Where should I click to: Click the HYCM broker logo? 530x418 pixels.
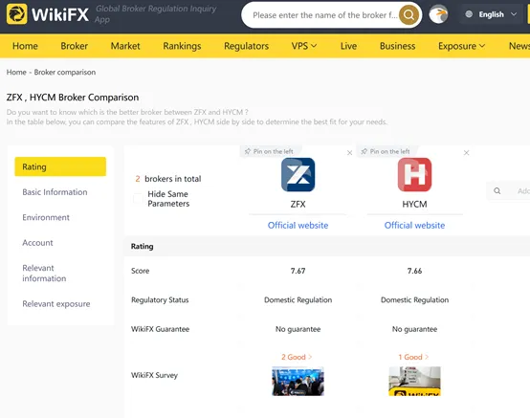coord(414,175)
